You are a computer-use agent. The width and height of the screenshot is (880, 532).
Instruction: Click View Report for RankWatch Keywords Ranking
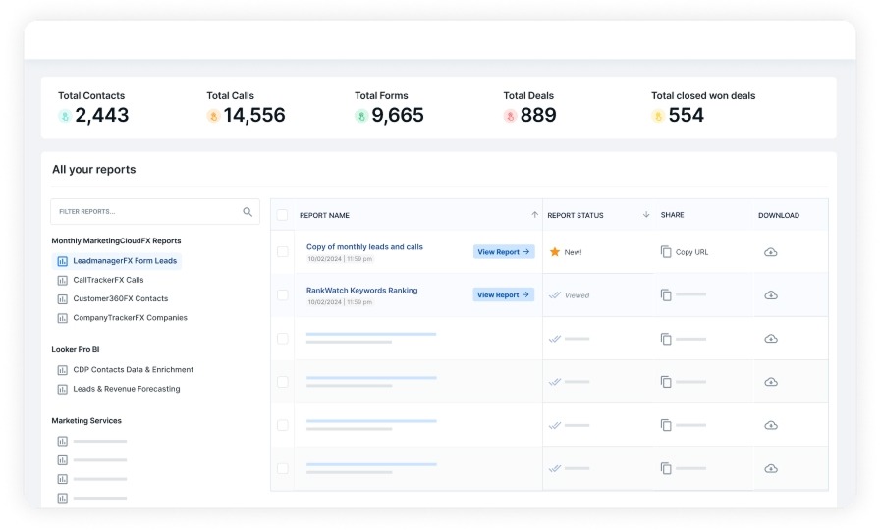[503, 295]
